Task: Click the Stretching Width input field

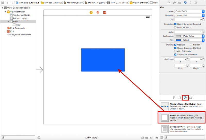Action: click(x=181, y=66)
